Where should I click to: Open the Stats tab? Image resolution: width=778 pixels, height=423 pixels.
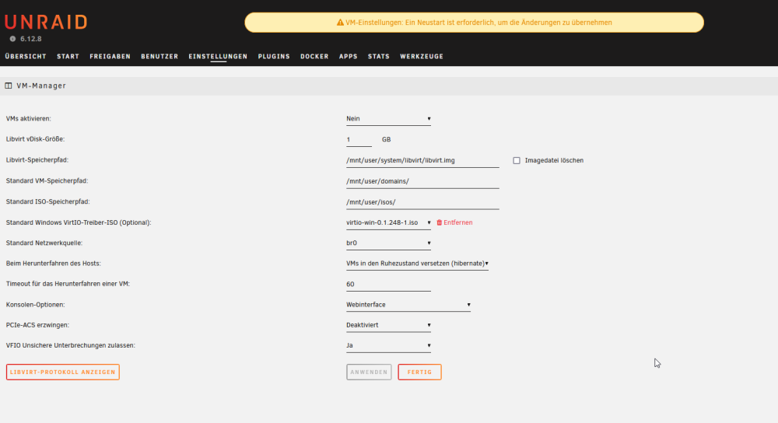tap(379, 57)
